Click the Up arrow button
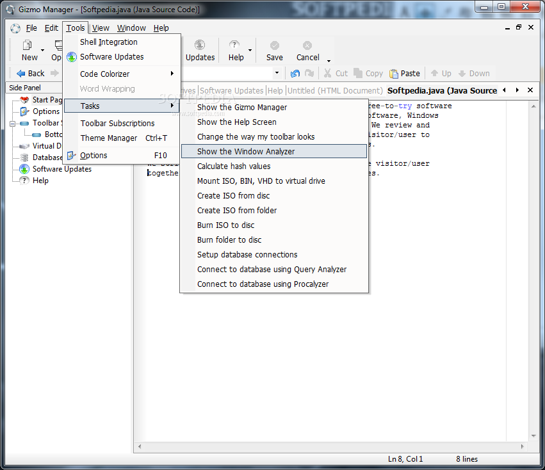Viewport: 545px width, 470px height. pyautogui.click(x=441, y=74)
